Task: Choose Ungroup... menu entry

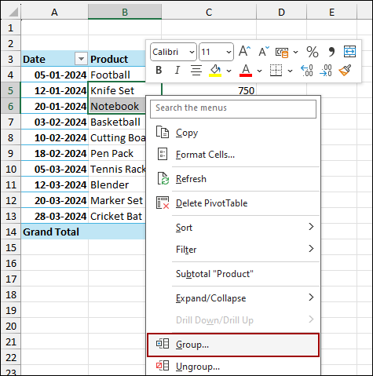Action: 233,367
